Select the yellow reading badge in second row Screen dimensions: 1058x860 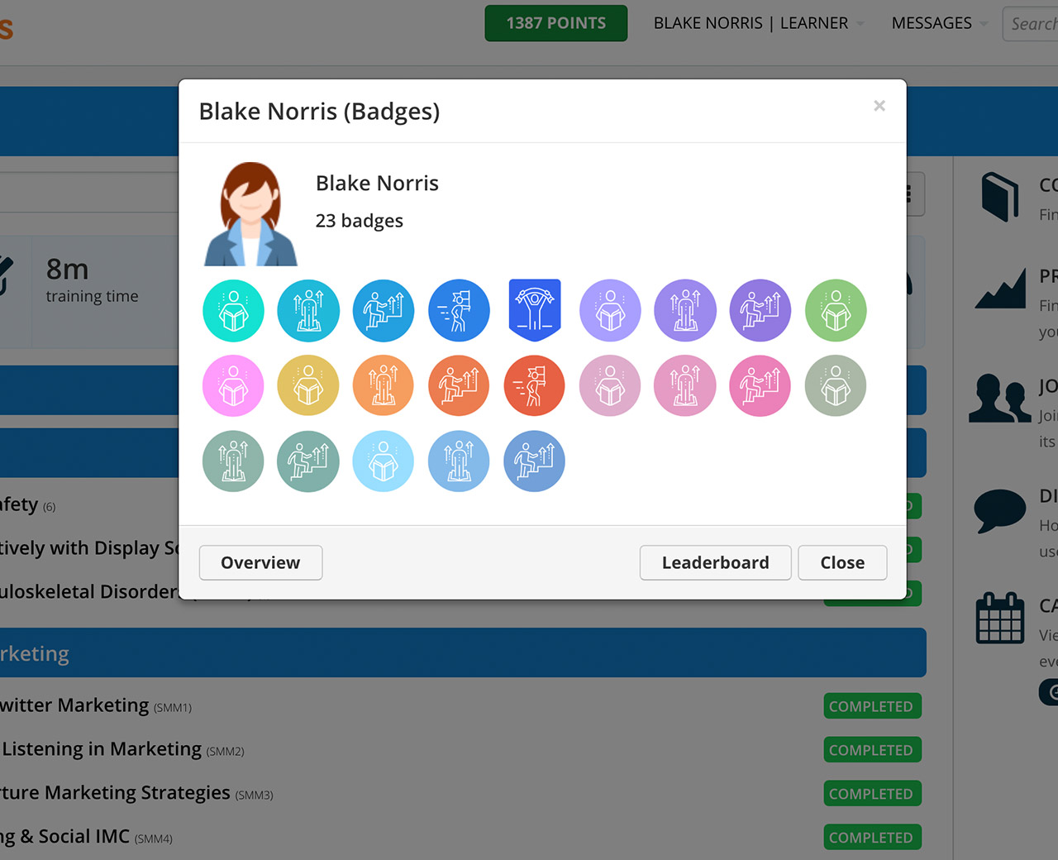pos(308,385)
